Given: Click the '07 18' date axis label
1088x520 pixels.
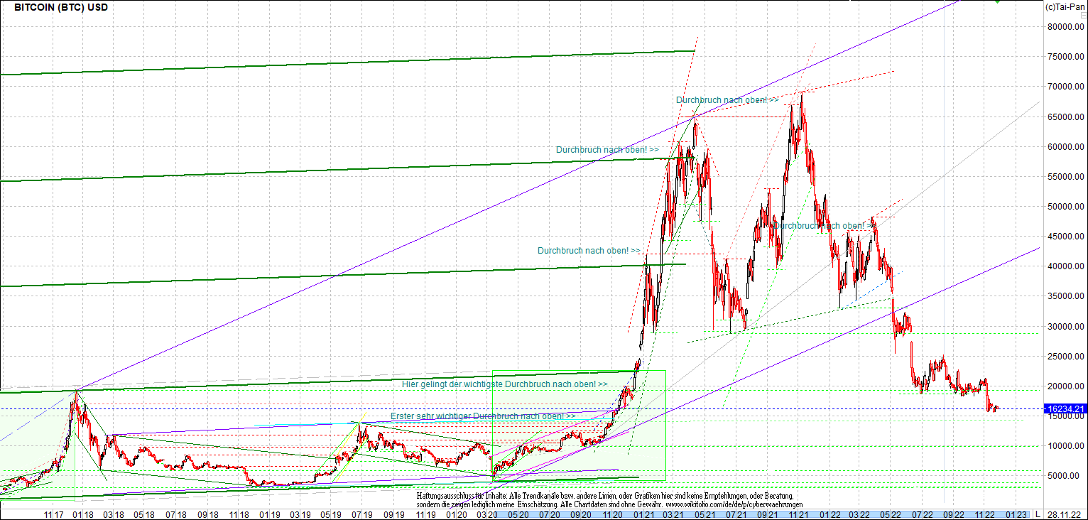Looking at the screenshot, I should tap(177, 514).
